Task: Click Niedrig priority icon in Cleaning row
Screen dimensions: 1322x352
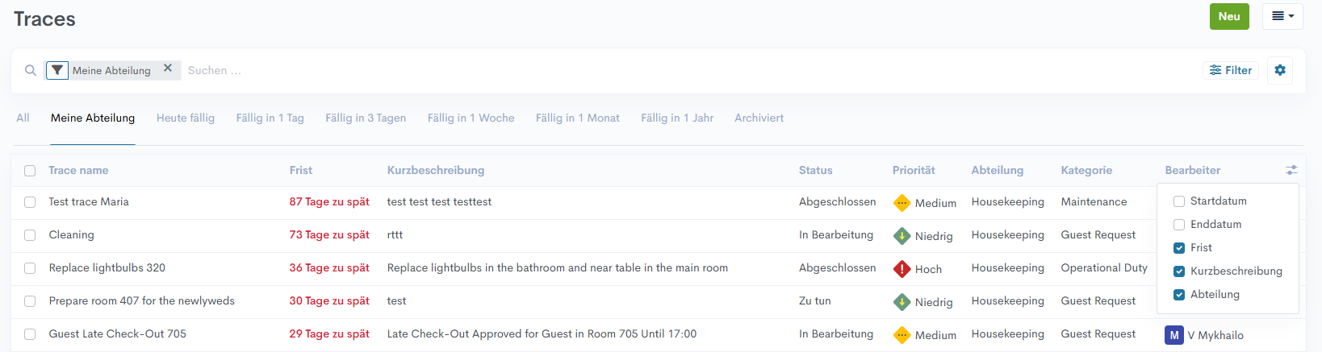Action: (902, 236)
